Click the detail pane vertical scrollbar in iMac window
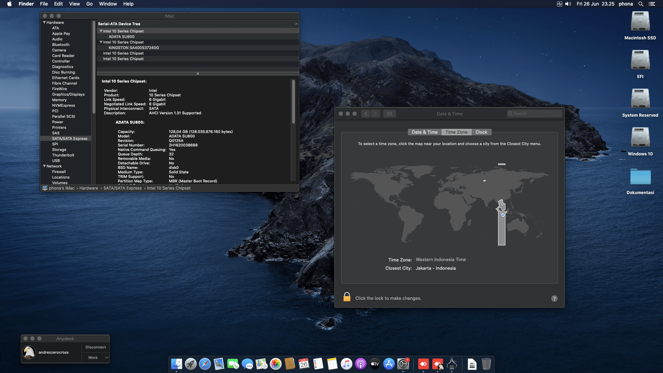 294,102
